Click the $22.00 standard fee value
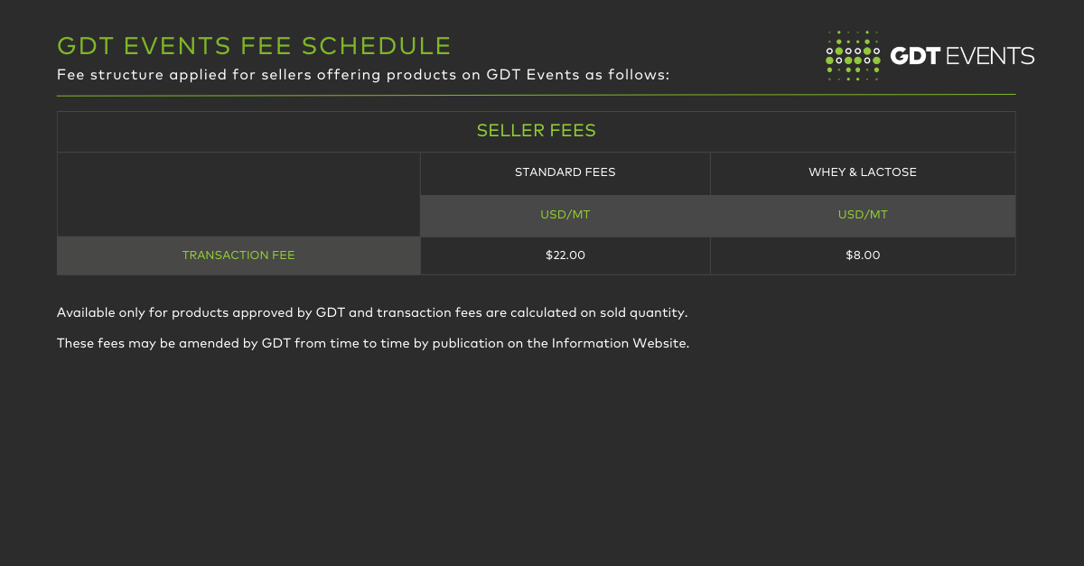 [565, 255]
